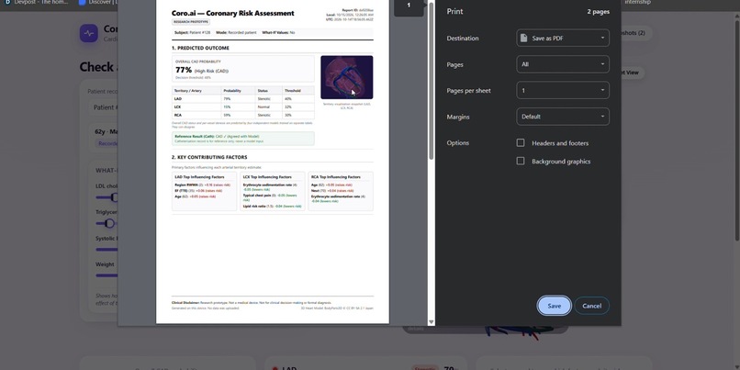Click the Triglycerides slider handle
Viewport: 740px width, 370px height.
click(109, 223)
